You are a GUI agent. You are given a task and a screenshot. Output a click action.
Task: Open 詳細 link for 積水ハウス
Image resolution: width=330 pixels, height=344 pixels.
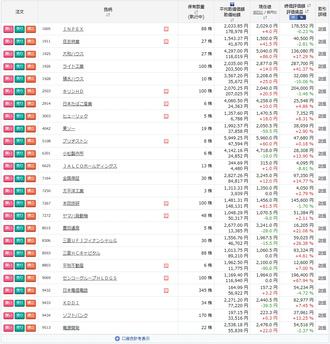coord(322,79)
